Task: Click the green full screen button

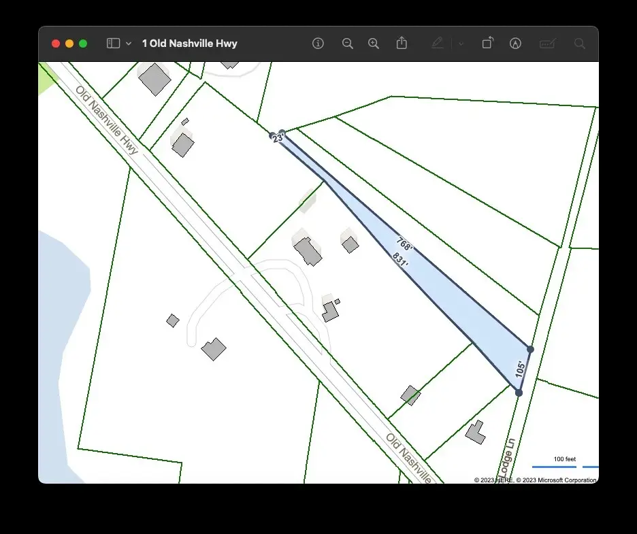Action: [83, 44]
